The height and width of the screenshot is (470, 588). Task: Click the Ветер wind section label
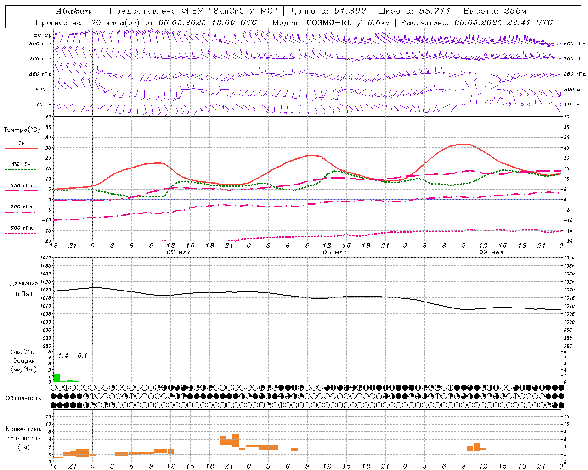[42, 35]
